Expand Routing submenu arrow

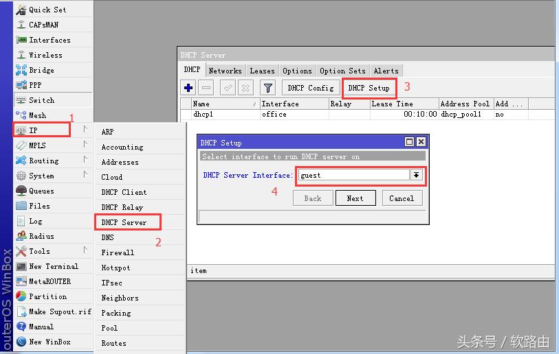85,159
